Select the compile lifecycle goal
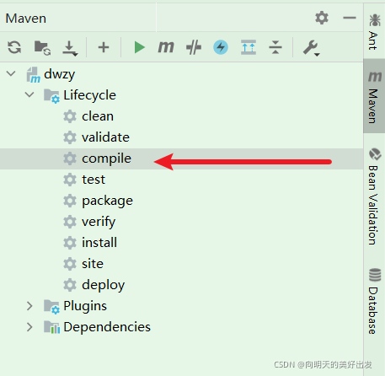 [x=106, y=158]
